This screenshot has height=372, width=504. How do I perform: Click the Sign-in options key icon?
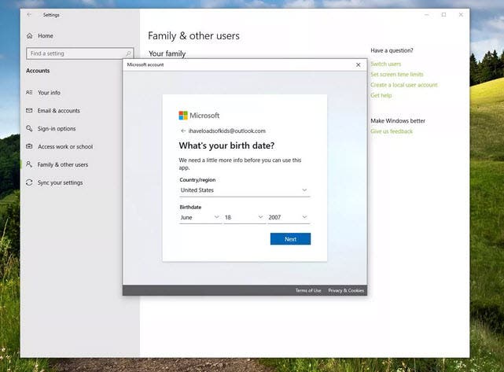coord(29,129)
